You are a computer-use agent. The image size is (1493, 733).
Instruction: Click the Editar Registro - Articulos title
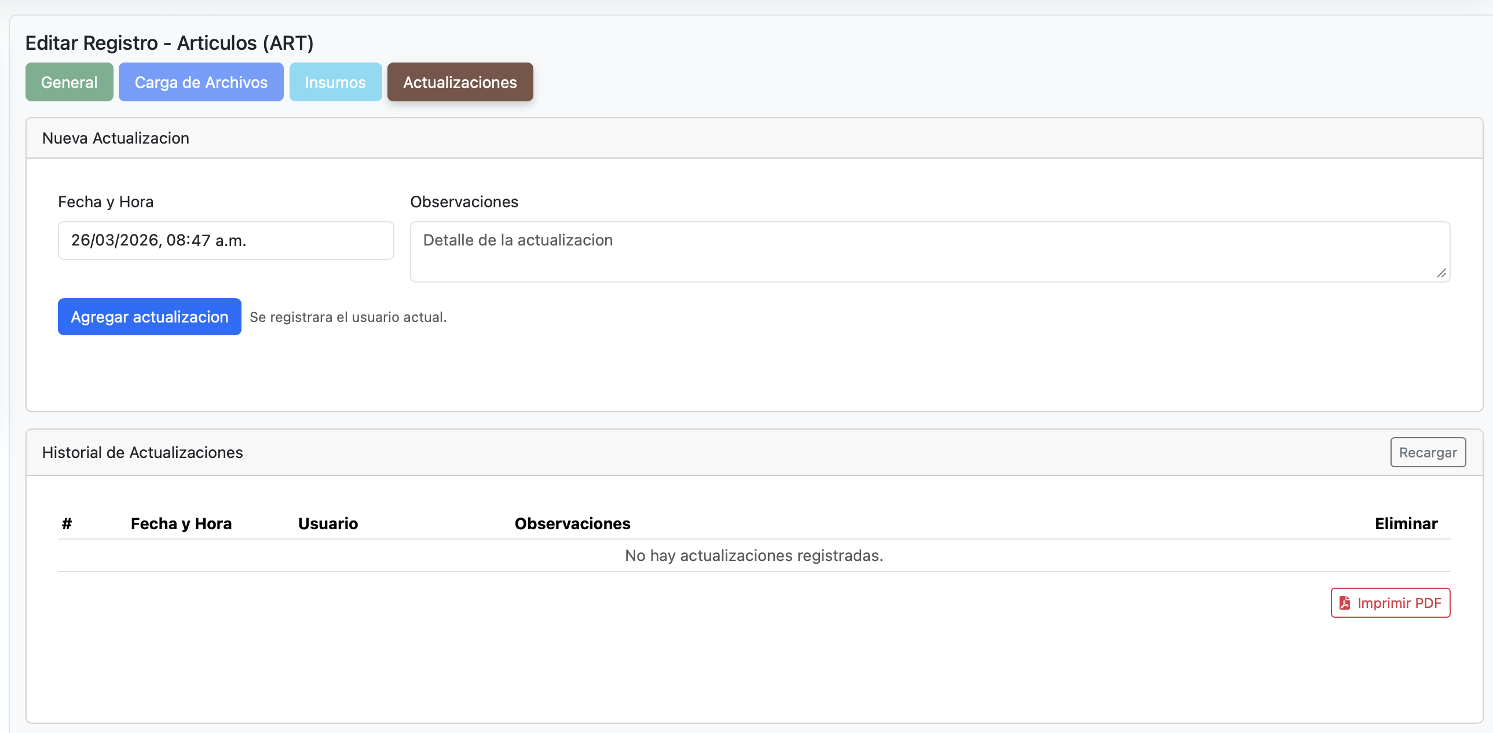click(169, 42)
